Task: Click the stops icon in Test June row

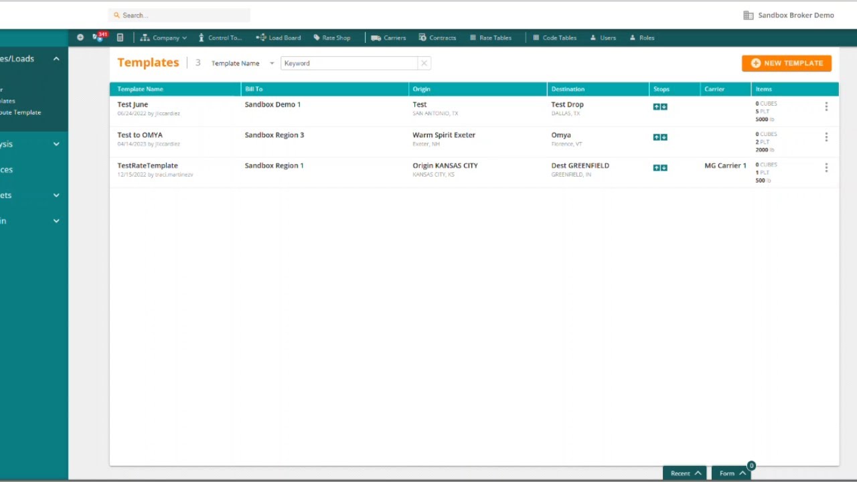Action: tap(660, 106)
